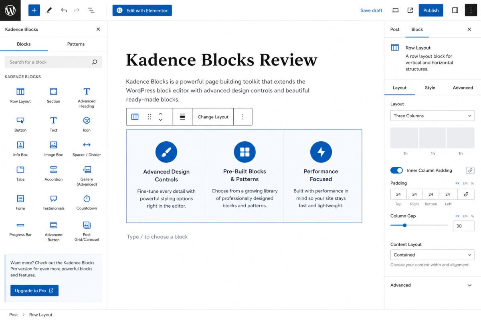Open the Three Columns layout dropdown
481x320 pixels.
pos(432,116)
